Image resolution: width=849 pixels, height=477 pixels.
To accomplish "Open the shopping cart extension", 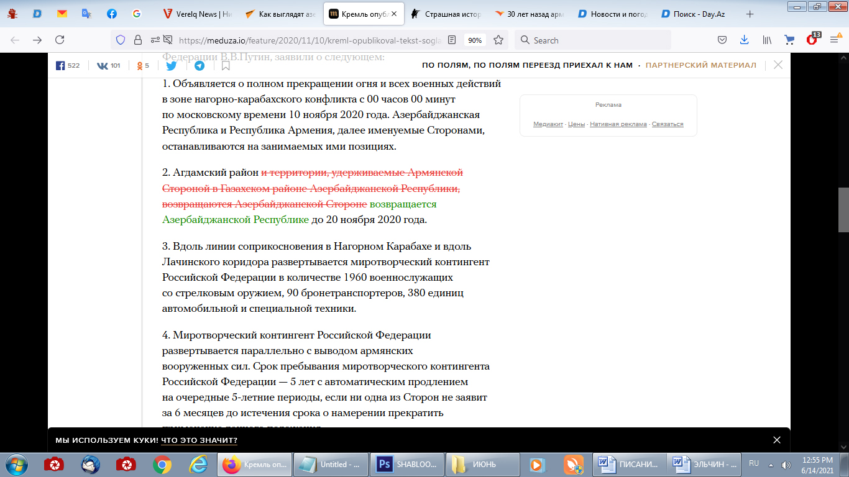I will tap(789, 40).
